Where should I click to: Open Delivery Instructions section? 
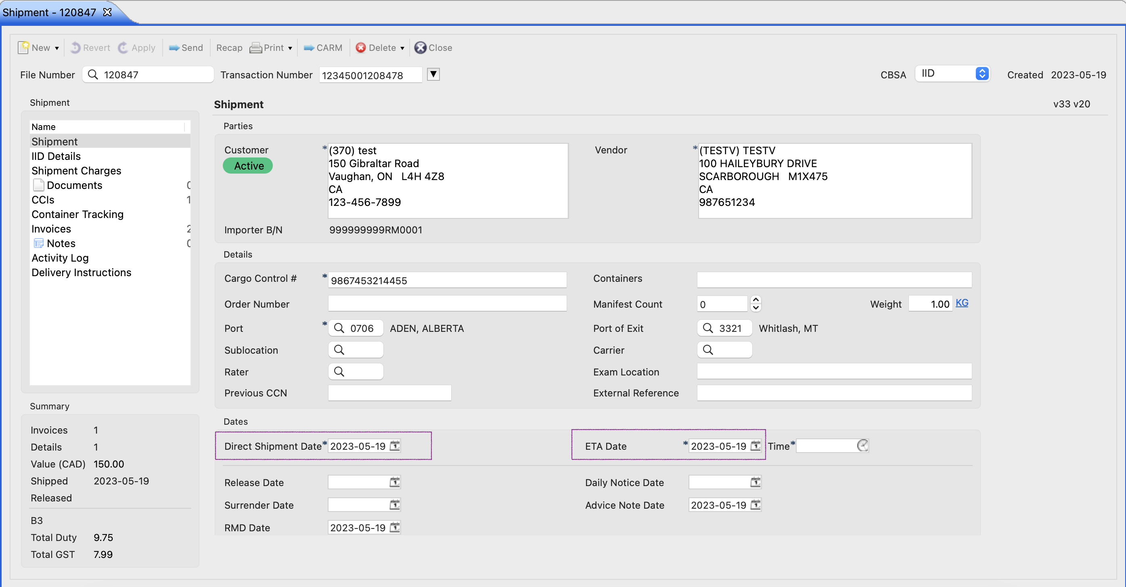tap(110, 273)
